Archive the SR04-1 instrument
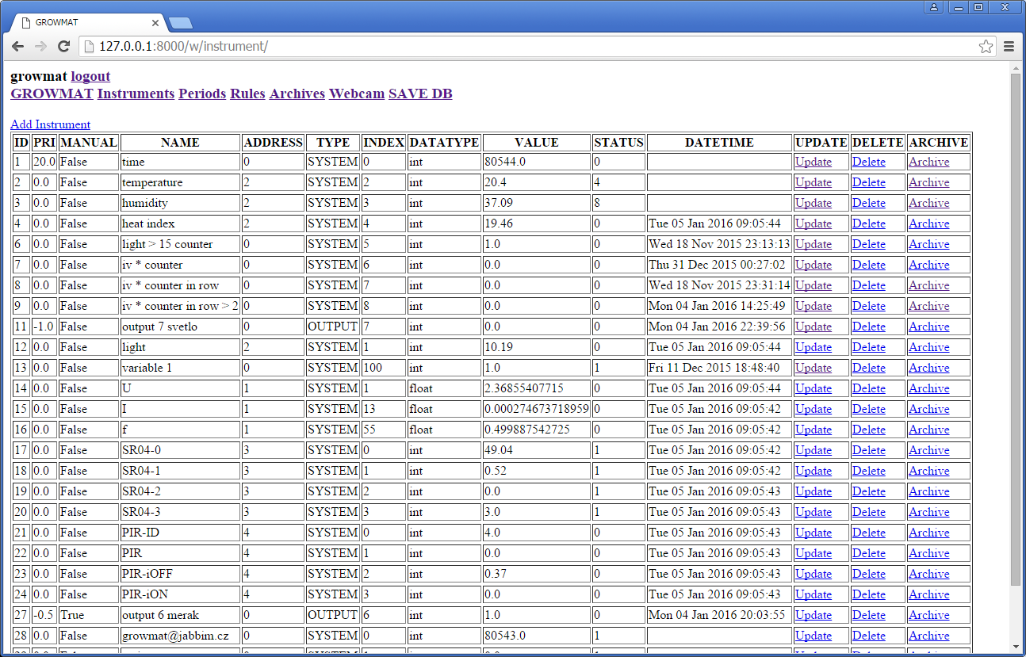 coord(928,471)
